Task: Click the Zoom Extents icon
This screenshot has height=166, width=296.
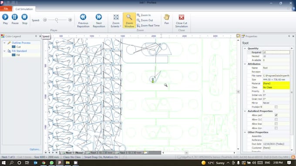Action: (116, 17)
